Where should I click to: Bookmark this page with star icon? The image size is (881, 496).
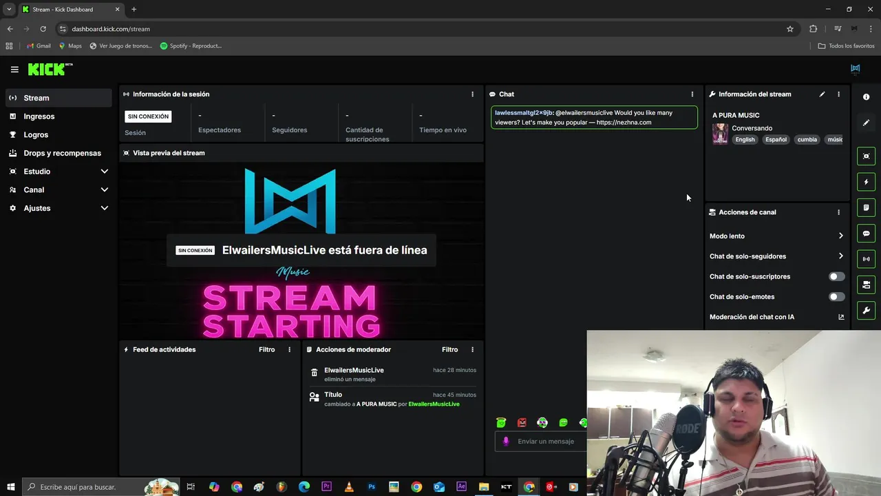[790, 29]
